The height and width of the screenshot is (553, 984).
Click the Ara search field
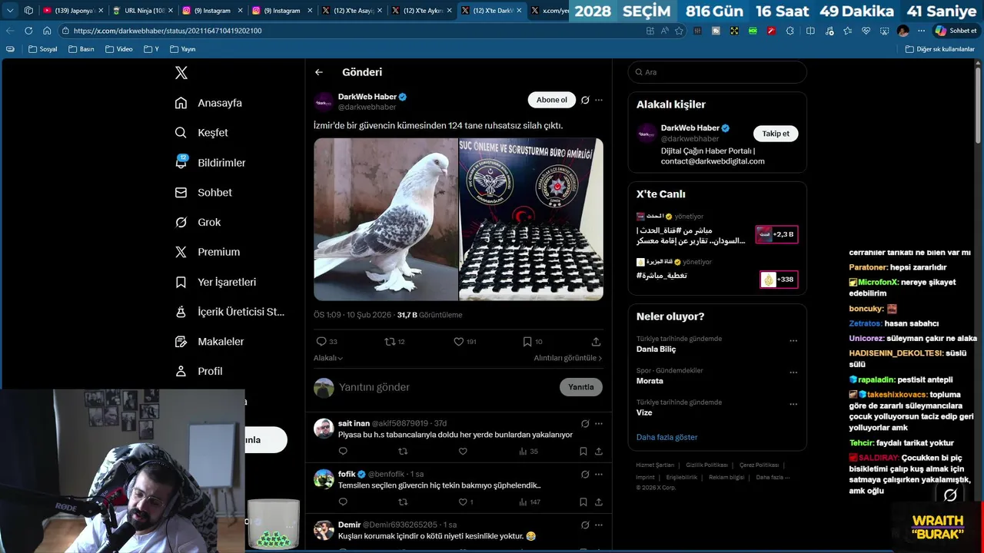click(717, 72)
